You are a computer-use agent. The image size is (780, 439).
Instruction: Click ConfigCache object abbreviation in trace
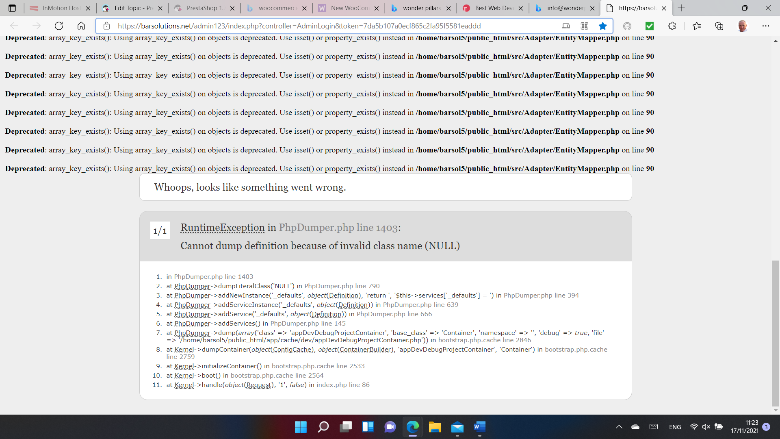[292, 350]
